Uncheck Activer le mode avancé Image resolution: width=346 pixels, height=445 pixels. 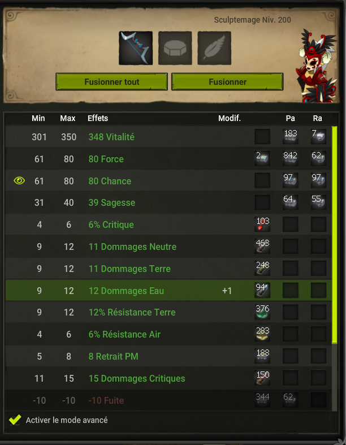coord(15,420)
